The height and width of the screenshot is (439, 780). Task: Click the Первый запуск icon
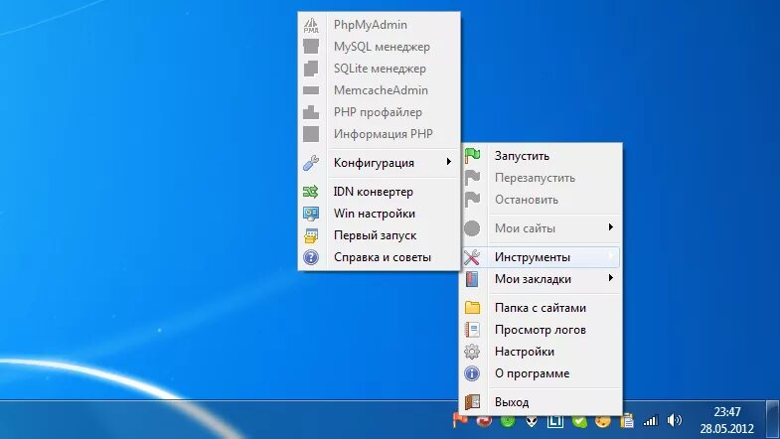coord(311,235)
